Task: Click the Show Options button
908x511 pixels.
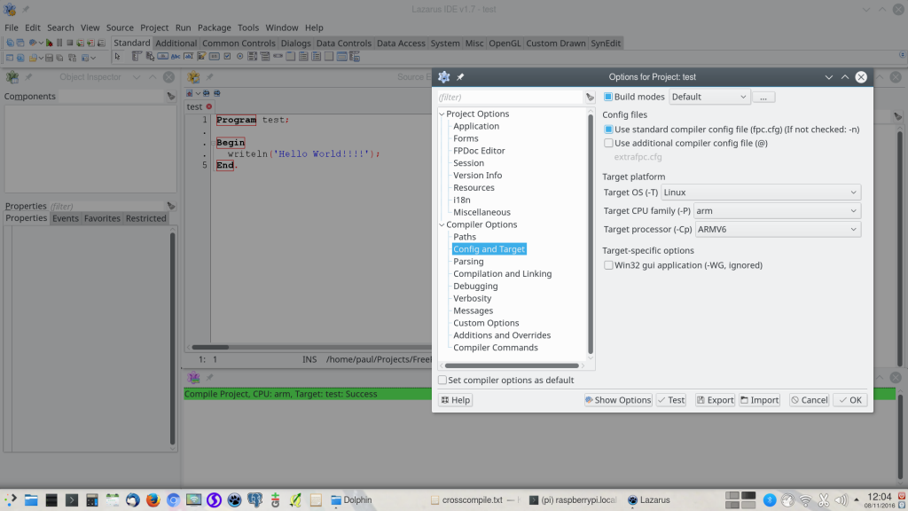Action: tap(618, 400)
